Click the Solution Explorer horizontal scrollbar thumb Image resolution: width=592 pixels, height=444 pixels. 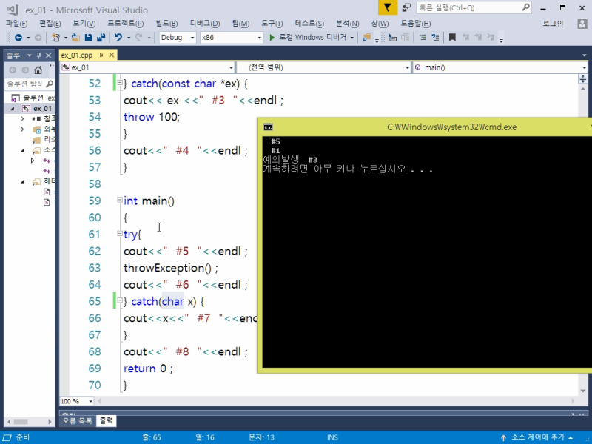[x=21, y=421]
